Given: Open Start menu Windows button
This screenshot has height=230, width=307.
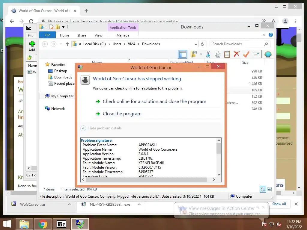Looking at the screenshot, I should click(x=7, y=224).
